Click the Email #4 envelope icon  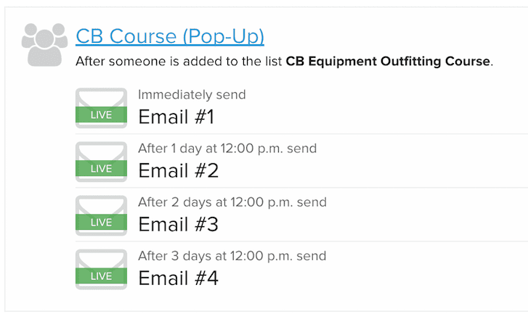tap(102, 269)
